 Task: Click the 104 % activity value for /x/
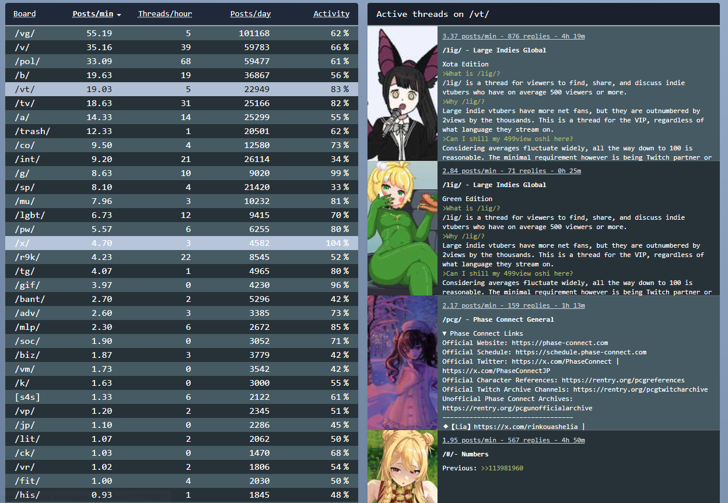pyautogui.click(x=338, y=243)
